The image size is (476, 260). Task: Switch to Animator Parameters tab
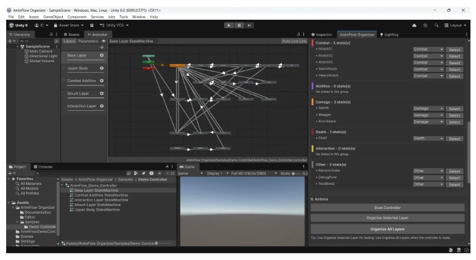[x=88, y=41]
